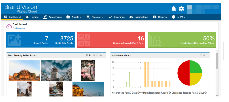Viewport: 229px width, 102px height.
Task: Print the Attribute Analytics panel
Action: (204, 55)
